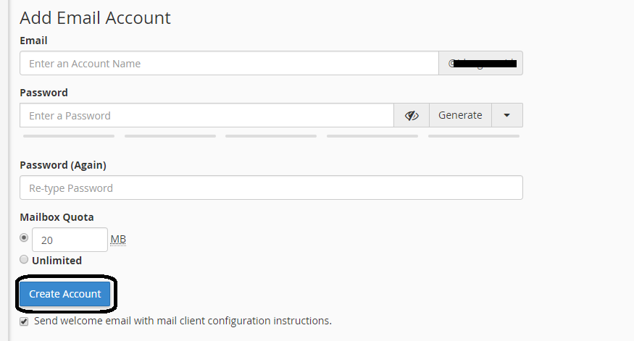This screenshot has width=634, height=341.
Task: Click the Password (Again) field label
Action: tap(63, 165)
